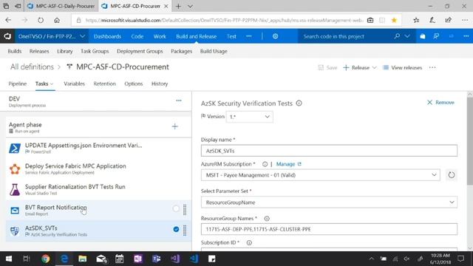Toggle selection circle on BVT Report Notification
The width and height of the screenshot is (473, 266).
(x=176, y=208)
